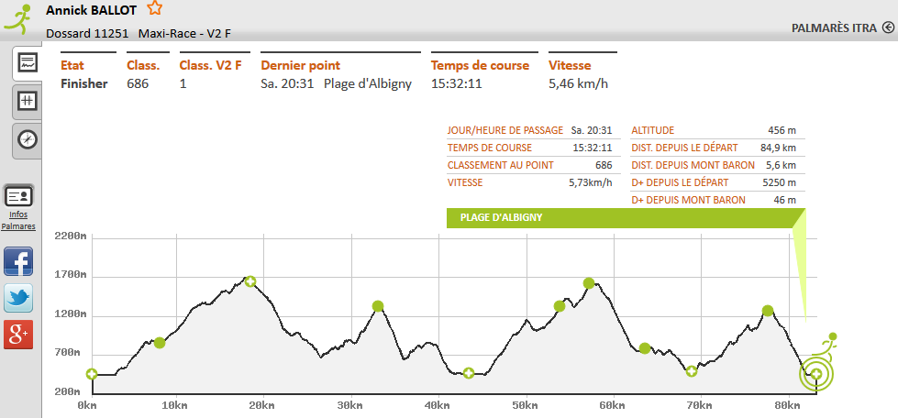Open the Infos Palmares link
The width and height of the screenshot is (898, 418).
tap(18, 220)
